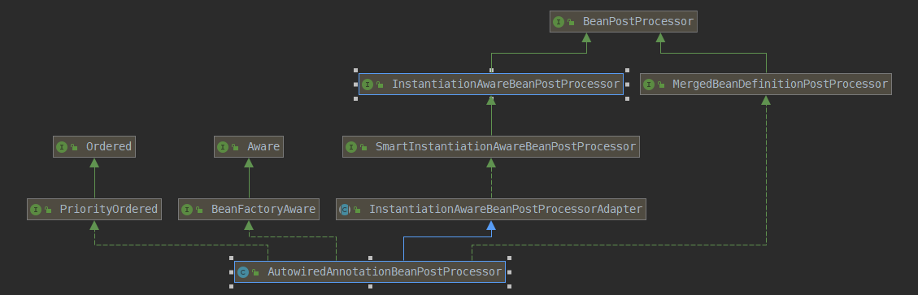Click the interface icon on MergedBeanDefinitionPostProcessor

pyautogui.click(x=649, y=85)
